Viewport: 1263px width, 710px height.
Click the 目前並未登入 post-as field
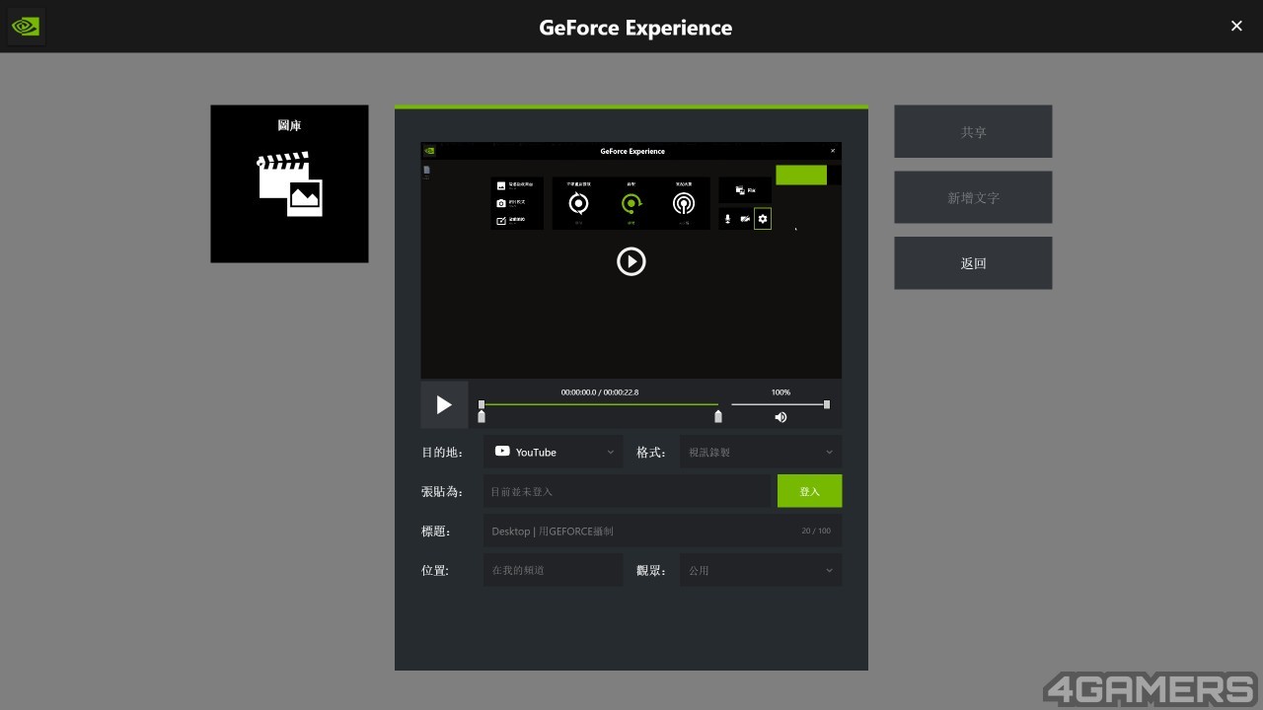point(627,491)
